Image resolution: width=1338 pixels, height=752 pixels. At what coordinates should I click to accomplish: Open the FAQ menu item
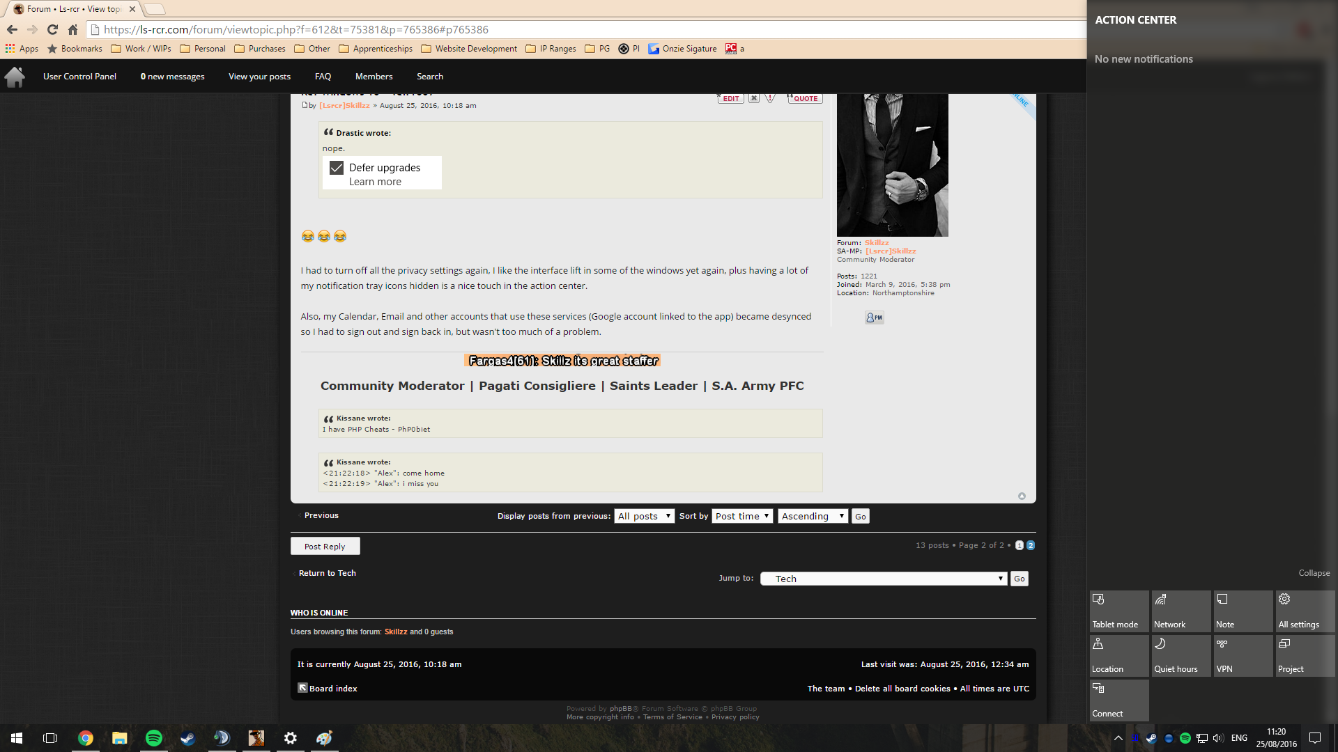323,77
